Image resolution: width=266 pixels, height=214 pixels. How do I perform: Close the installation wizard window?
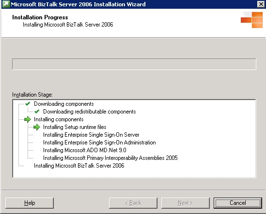(261, 4)
